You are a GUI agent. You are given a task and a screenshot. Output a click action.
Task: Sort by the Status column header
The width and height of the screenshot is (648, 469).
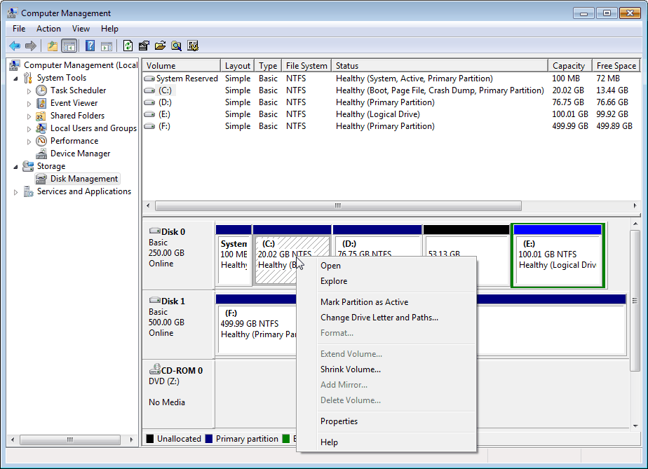[440, 66]
